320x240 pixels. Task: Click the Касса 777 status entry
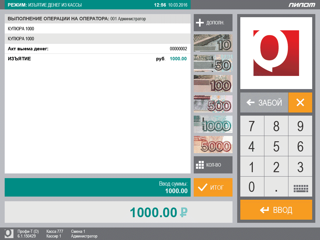point(55,232)
